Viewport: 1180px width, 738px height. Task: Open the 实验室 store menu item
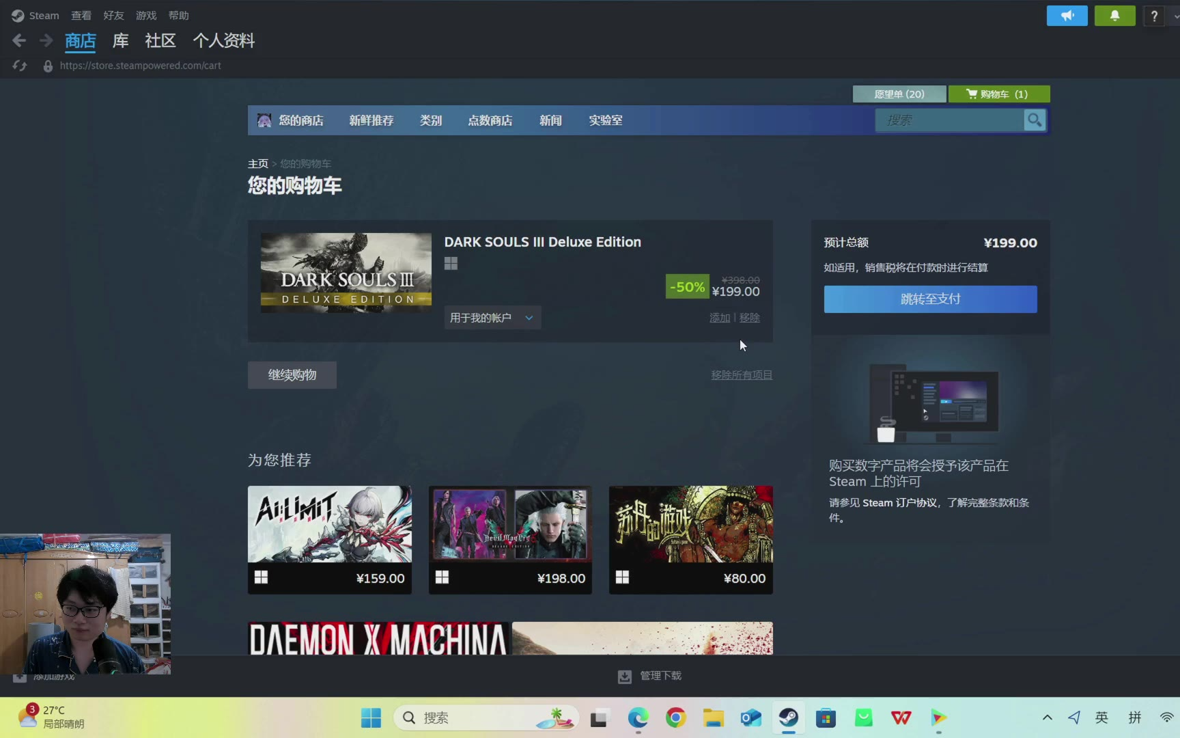tap(606, 120)
